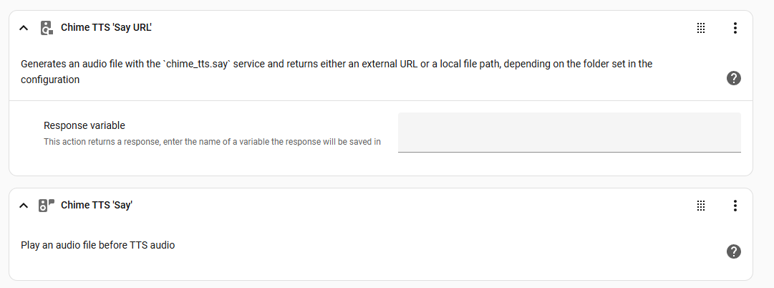Collapse the Chime TTS 'Say URL' action

pyautogui.click(x=24, y=28)
